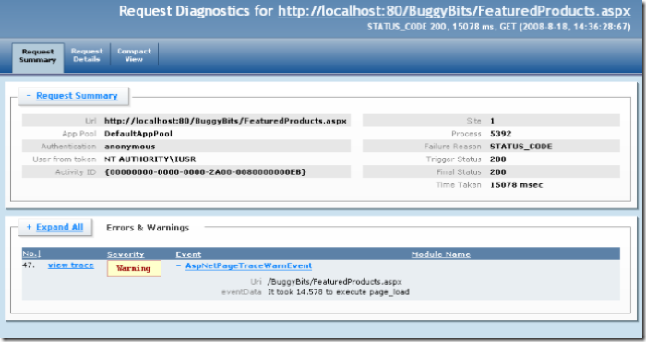Select the Time Taken 15078 msec value
The width and height of the screenshot is (646, 342).
pyautogui.click(x=516, y=184)
